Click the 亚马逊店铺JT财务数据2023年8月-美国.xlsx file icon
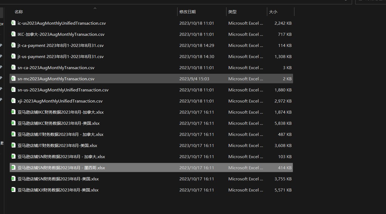 point(13,145)
